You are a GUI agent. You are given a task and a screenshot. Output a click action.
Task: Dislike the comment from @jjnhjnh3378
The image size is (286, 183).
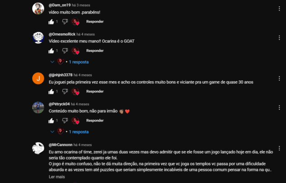point(65,91)
